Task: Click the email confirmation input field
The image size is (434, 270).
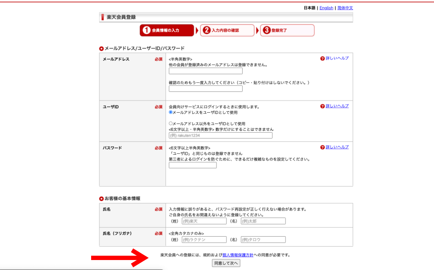Action: tap(206, 89)
